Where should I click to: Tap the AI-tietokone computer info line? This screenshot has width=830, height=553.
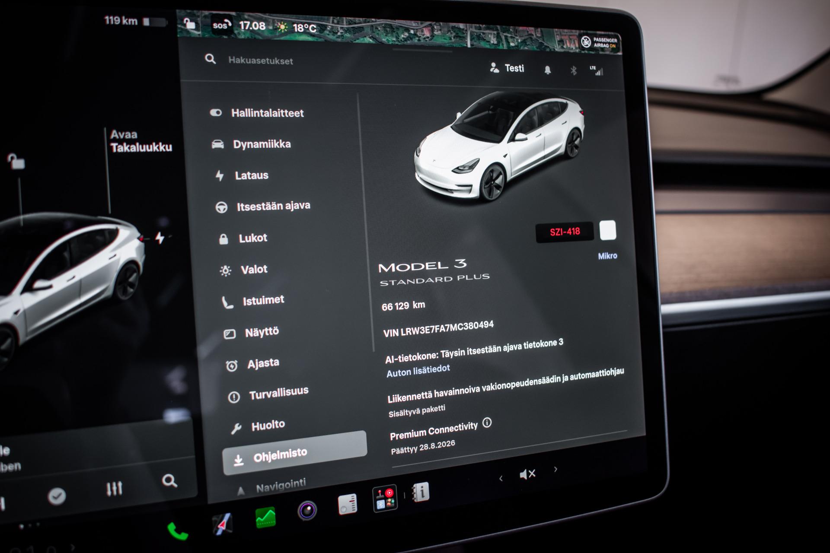click(x=474, y=350)
